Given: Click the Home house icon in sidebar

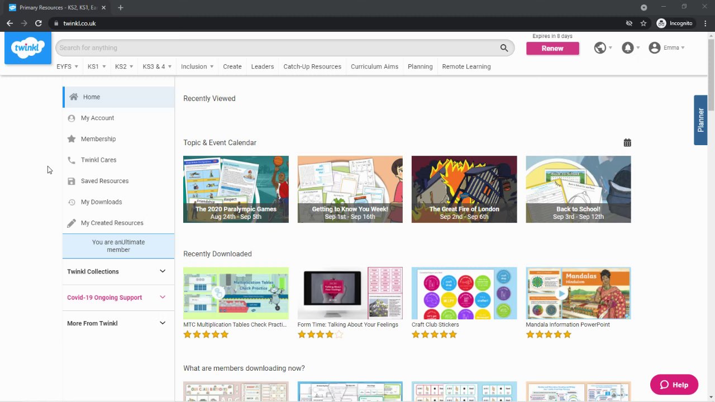Looking at the screenshot, I should tap(74, 97).
